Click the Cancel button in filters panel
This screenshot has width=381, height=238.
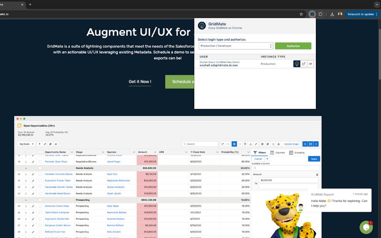pos(258,159)
